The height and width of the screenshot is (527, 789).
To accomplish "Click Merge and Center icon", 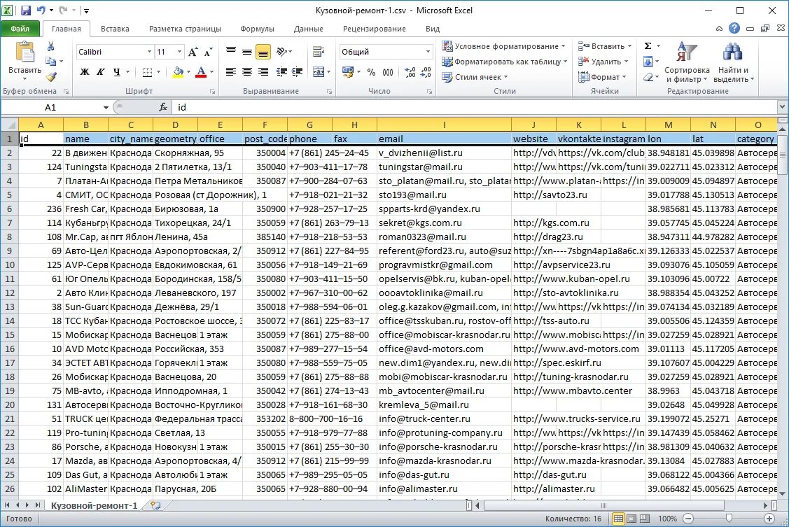I will click(318, 72).
